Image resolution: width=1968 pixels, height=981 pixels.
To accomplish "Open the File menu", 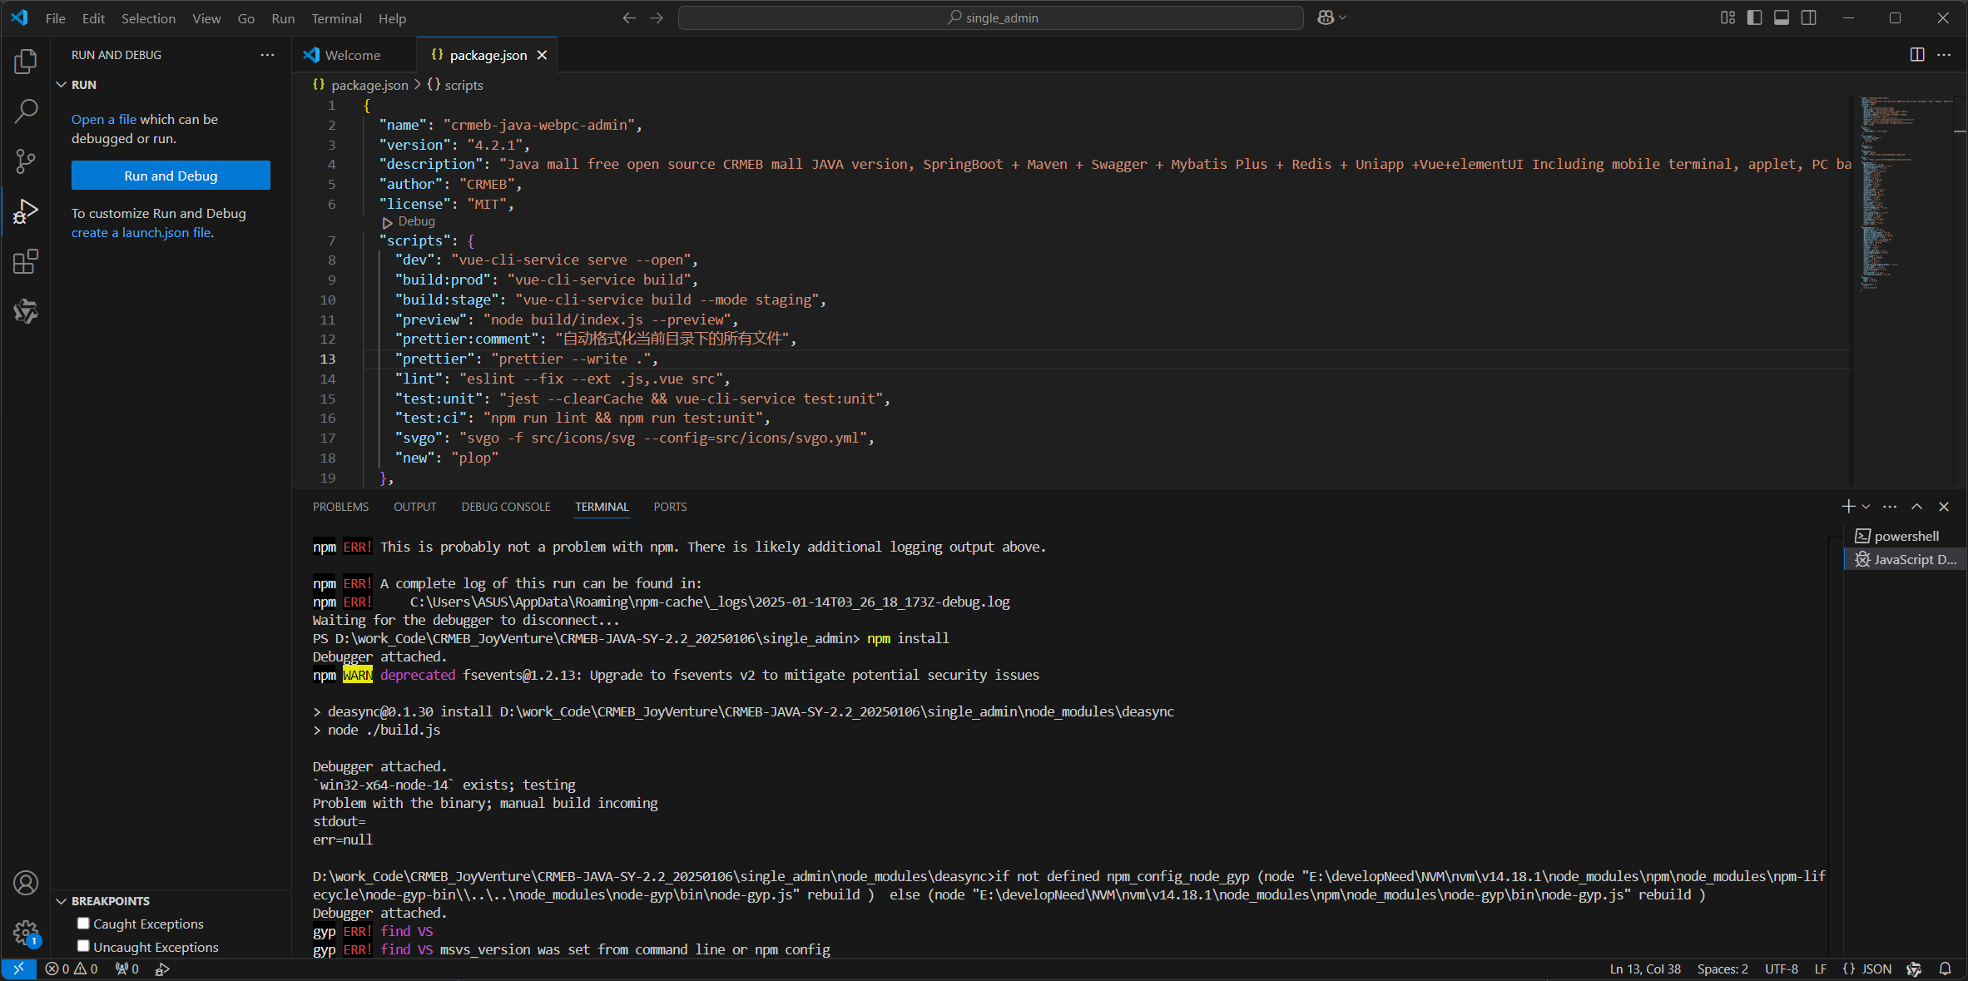I will tap(56, 18).
